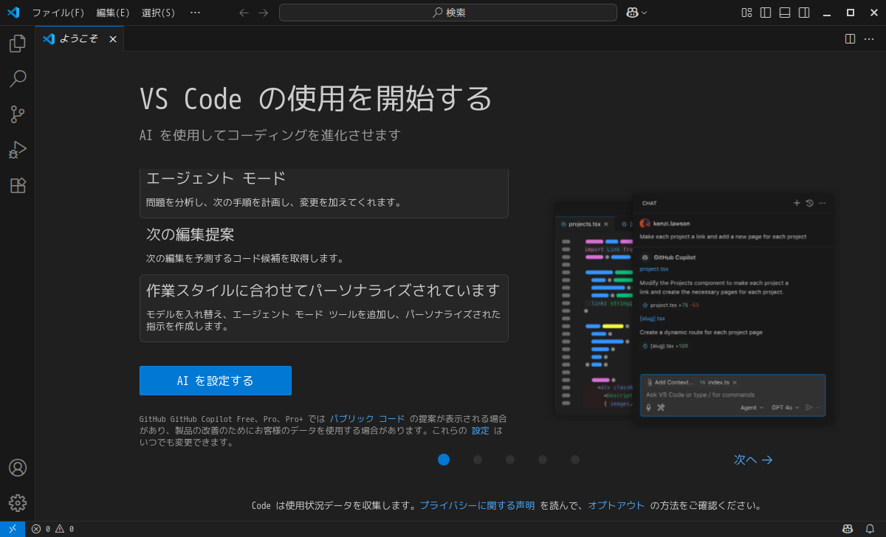Select the second walkthrough page dot

click(478, 460)
